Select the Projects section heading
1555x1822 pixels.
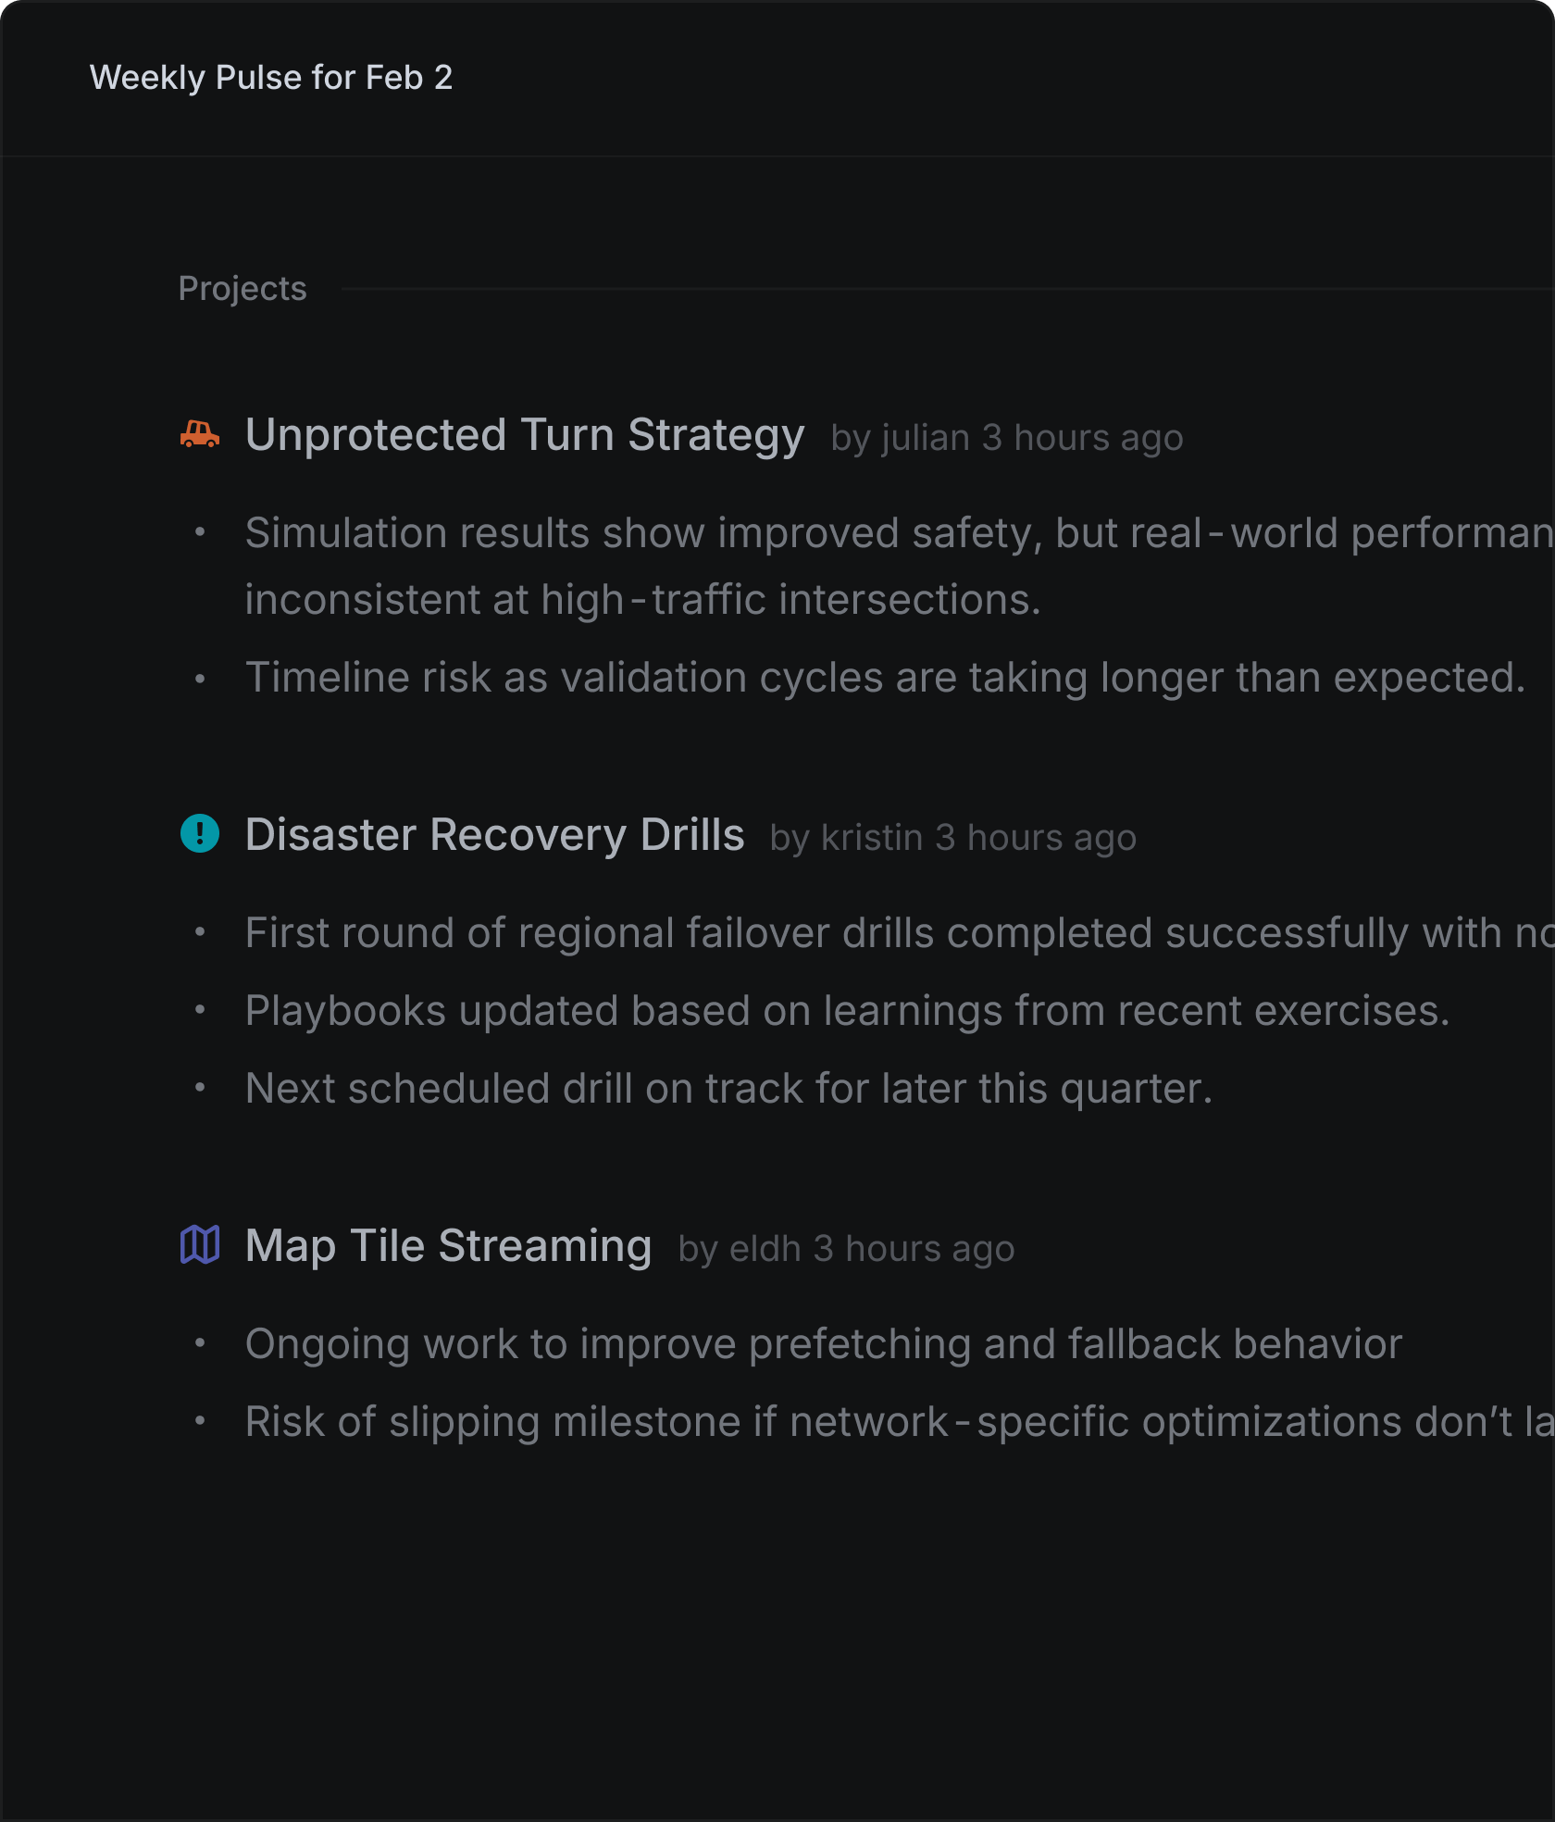(x=243, y=289)
